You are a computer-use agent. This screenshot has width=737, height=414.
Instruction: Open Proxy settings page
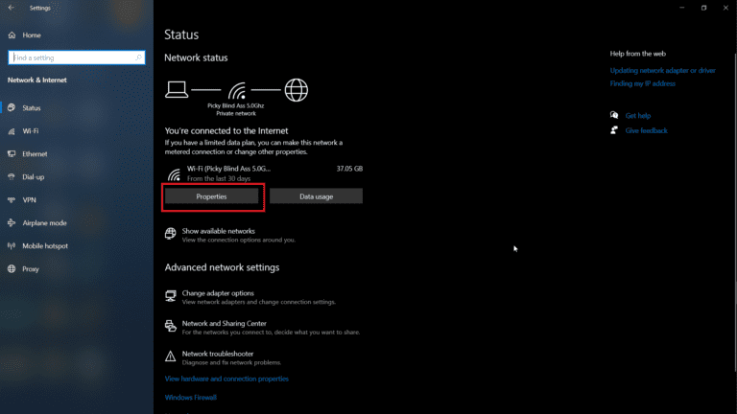coord(31,269)
